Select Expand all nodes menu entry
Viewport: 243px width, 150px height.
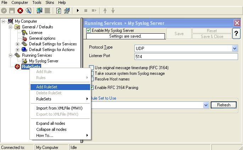point(60,123)
